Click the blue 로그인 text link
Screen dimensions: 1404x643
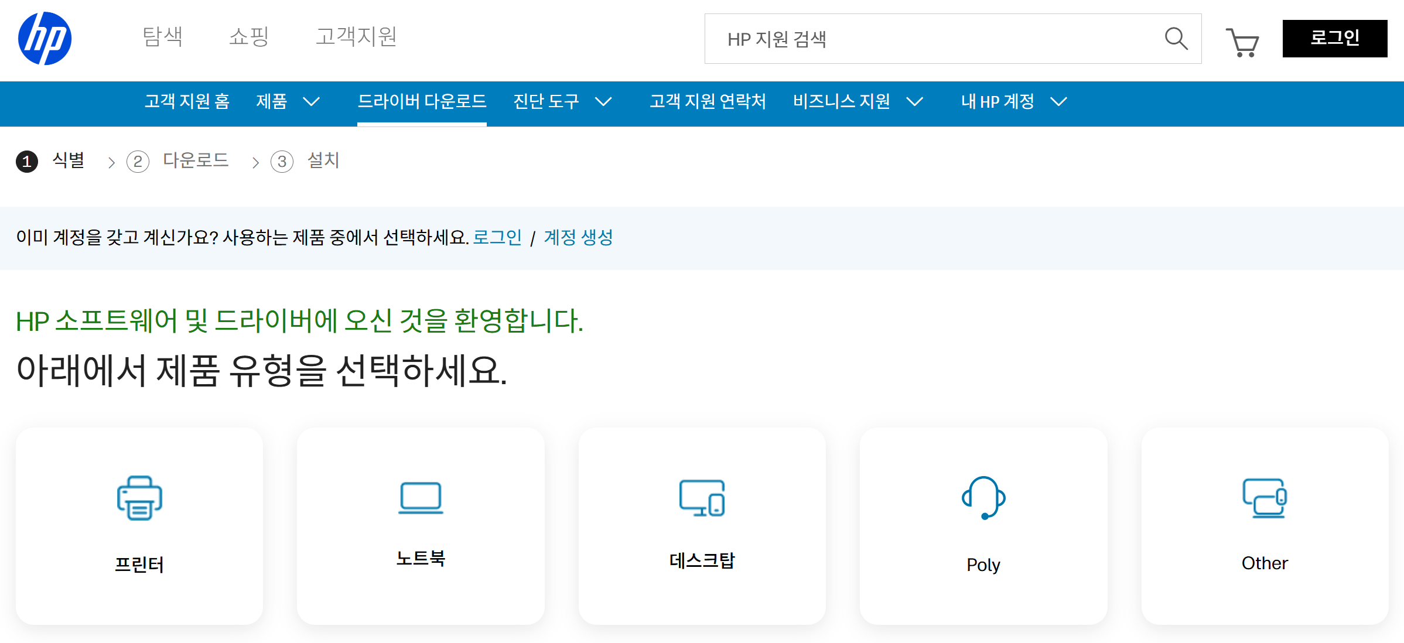pyautogui.click(x=497, y=237)
